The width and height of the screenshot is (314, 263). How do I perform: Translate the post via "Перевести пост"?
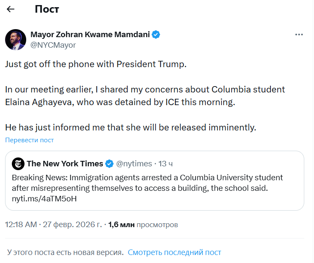tap(30, 140)
